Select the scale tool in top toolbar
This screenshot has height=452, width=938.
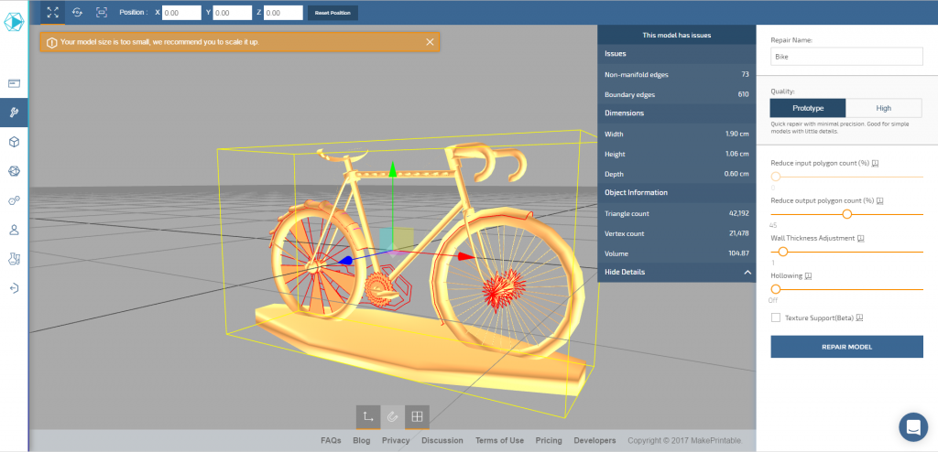coord(102,13)
